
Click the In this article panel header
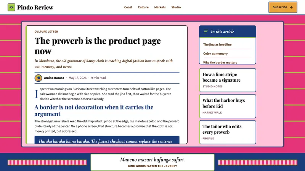[227, 32]
